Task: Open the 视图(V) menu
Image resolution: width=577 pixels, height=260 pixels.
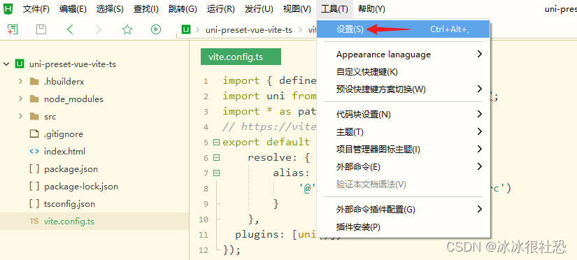Action: (x=297, y=9)
